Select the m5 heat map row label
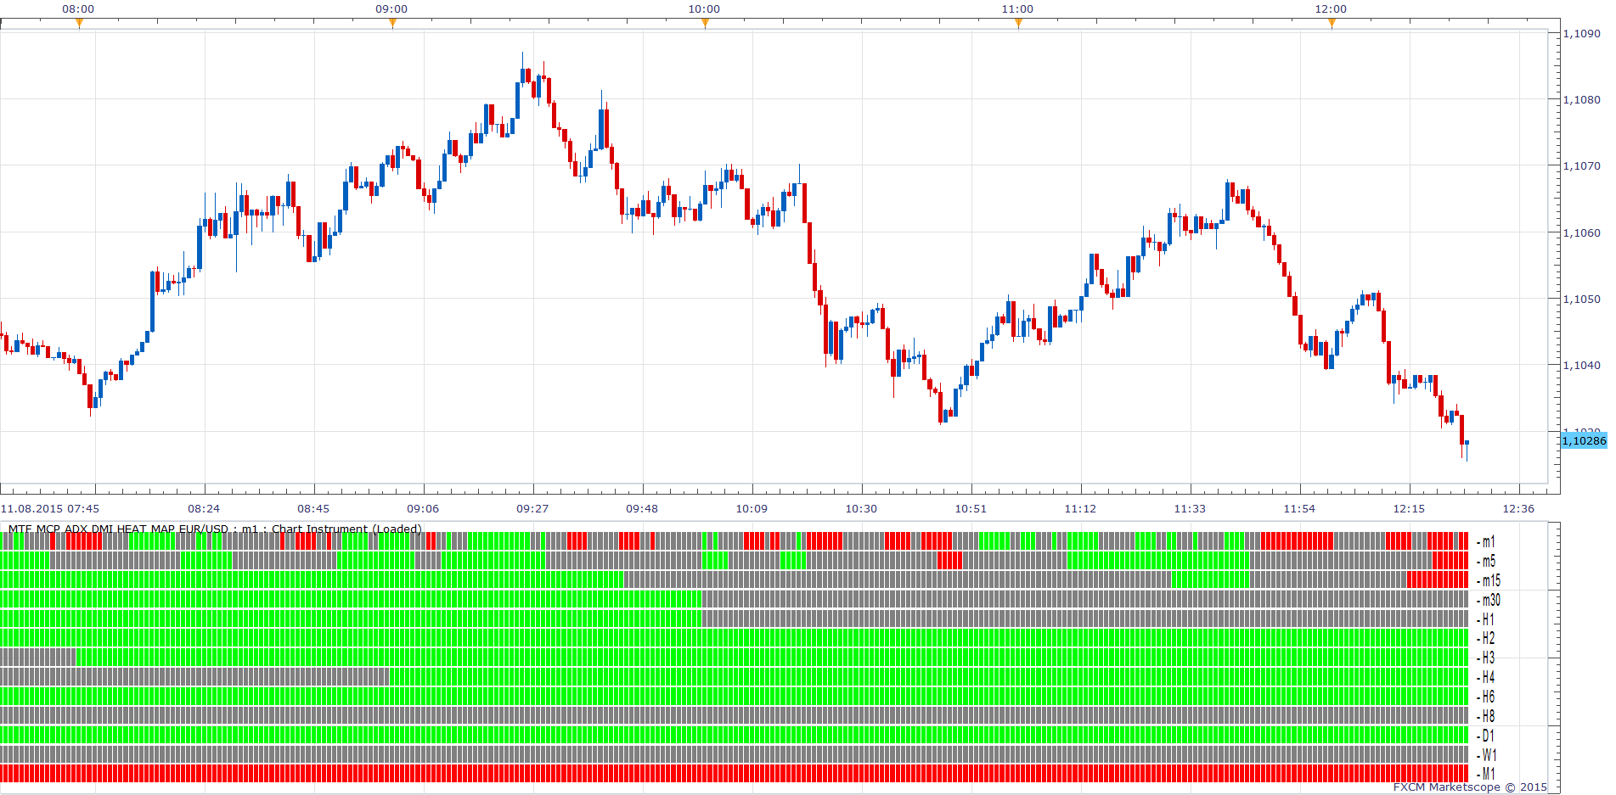This screenshot has height=795, width=1616. click(x=1489, y=561)
